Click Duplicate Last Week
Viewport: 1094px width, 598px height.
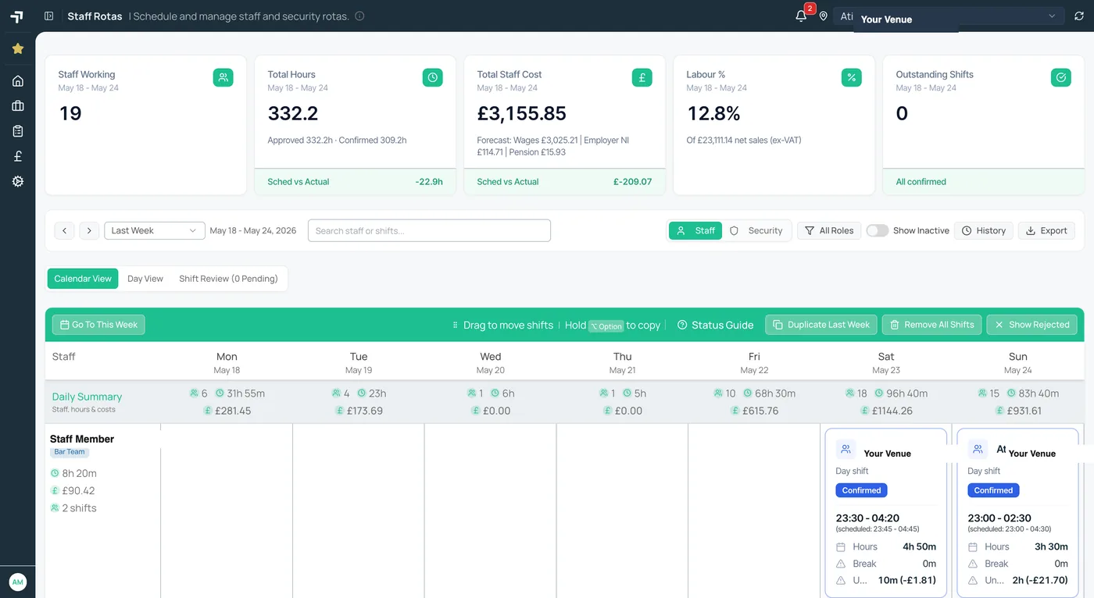point(821,325)
